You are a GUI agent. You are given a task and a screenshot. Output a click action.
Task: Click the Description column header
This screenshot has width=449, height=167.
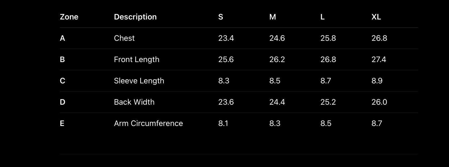[x=135, y=17]
